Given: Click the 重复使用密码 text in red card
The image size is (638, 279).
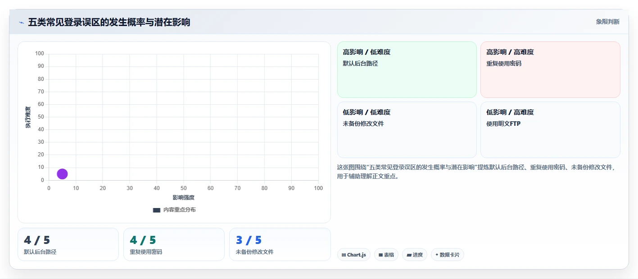Looking at the screenshot, I should pos(504,64).
